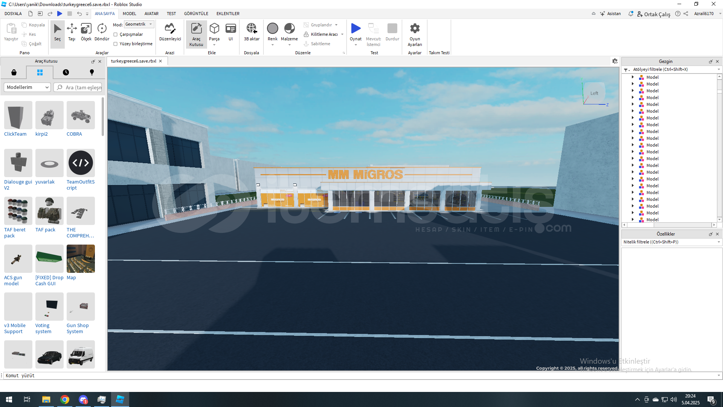
Task: Open the notifications bell in title ribbon
Action: point(631,14)
